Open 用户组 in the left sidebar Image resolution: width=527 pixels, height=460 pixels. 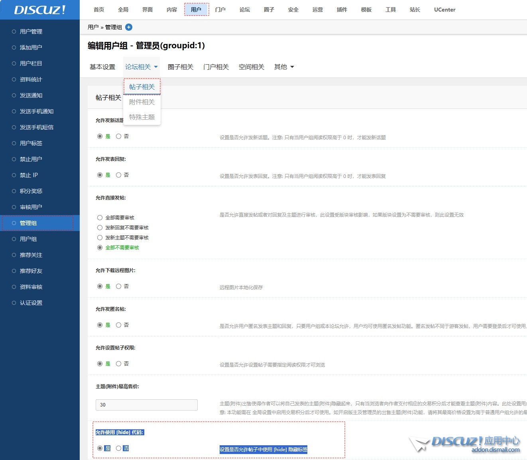coord(28,239)
